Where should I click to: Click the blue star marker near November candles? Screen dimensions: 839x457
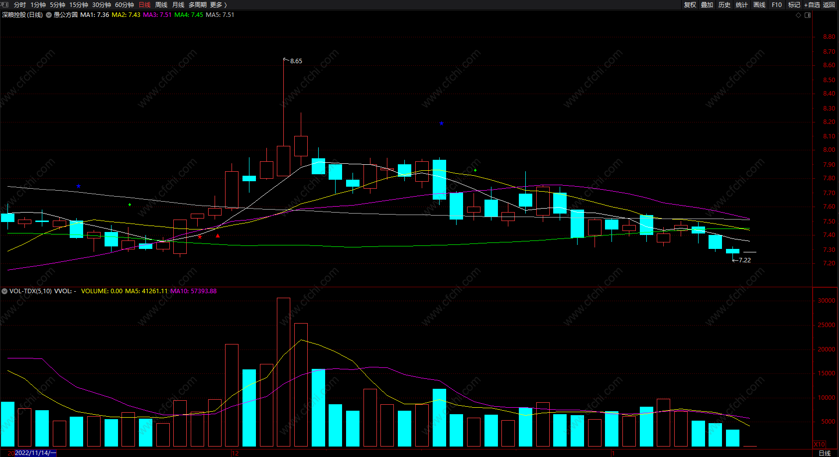point(78,186)
